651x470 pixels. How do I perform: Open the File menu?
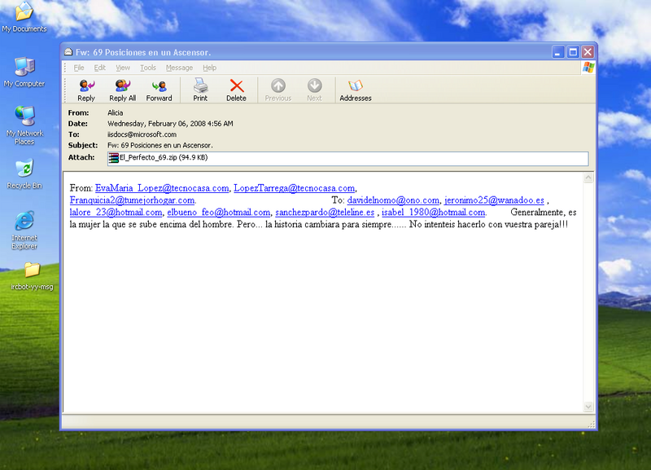click(x=79, y=68)
